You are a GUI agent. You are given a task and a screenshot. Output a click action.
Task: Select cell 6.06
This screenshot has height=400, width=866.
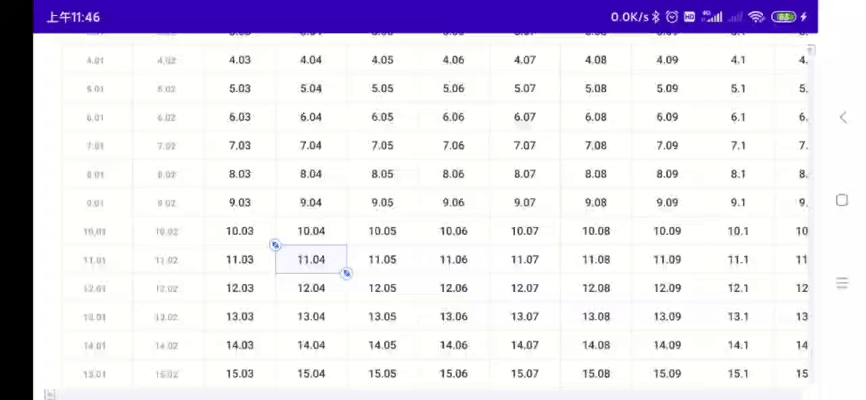point(453,117)
